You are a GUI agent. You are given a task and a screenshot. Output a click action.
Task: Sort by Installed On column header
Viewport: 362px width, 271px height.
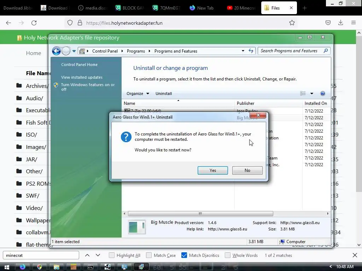(x=316, y=103)
